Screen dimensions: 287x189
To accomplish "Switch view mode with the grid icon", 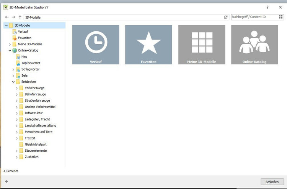I will coord(280,17).
